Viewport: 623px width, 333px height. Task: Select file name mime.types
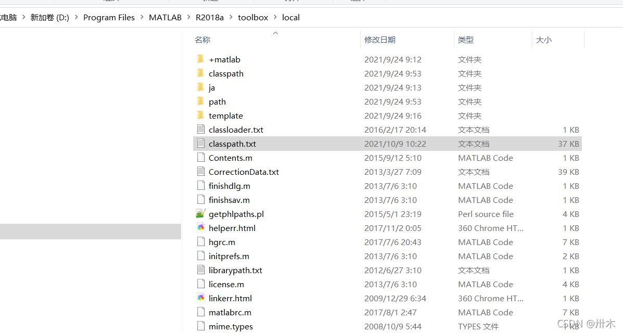pyautogui.click(x=231, y=327)
